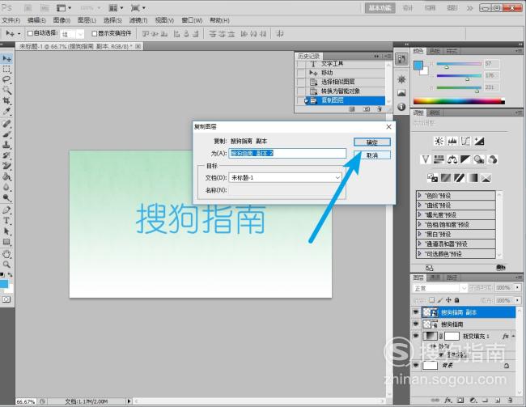Click the foreground color swatch in the Color panel

(418, 66)
